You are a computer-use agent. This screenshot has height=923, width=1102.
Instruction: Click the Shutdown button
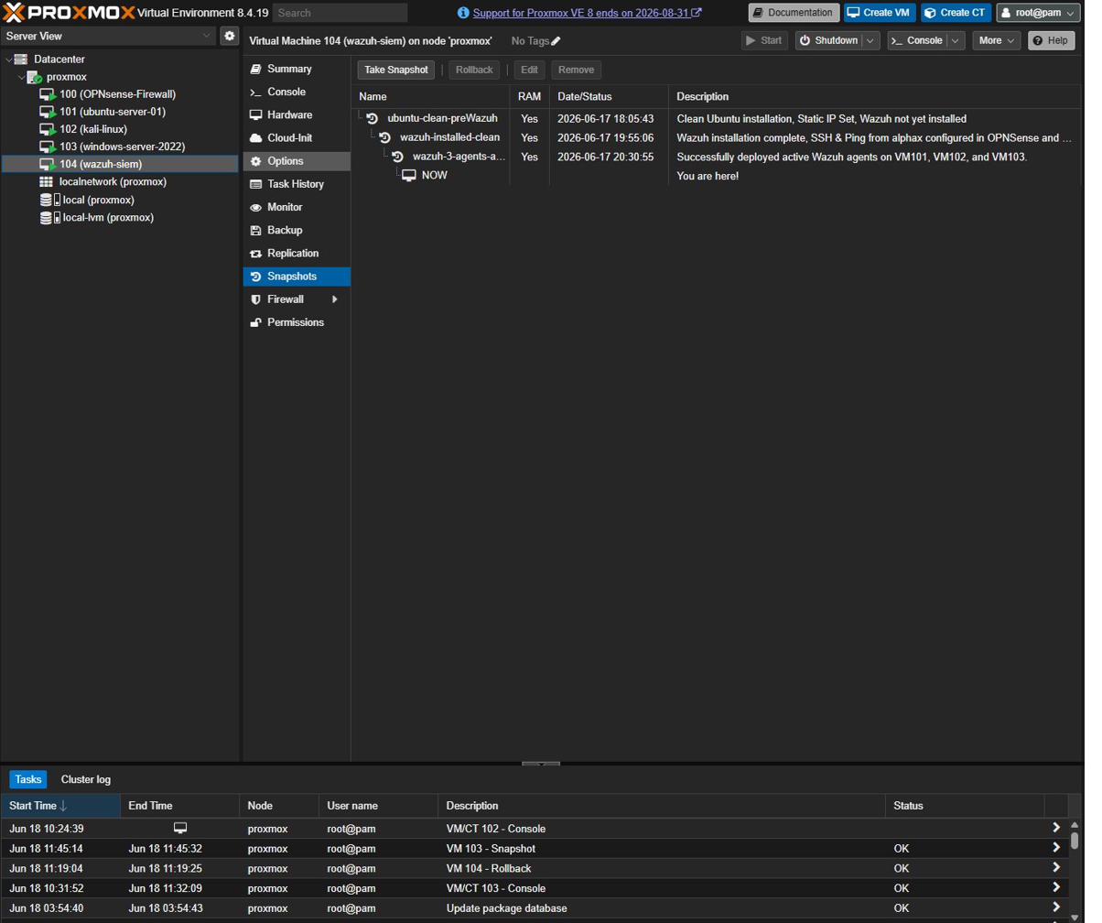tap(828, 40)
